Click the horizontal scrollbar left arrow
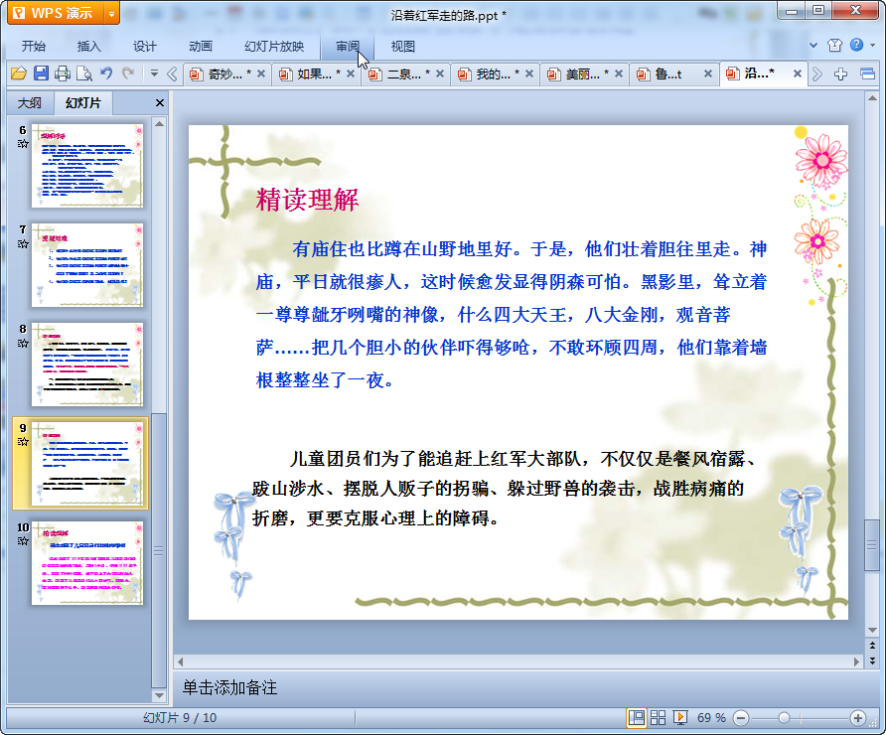The height and width of the screenshot is (735, 886). (180, 661)
